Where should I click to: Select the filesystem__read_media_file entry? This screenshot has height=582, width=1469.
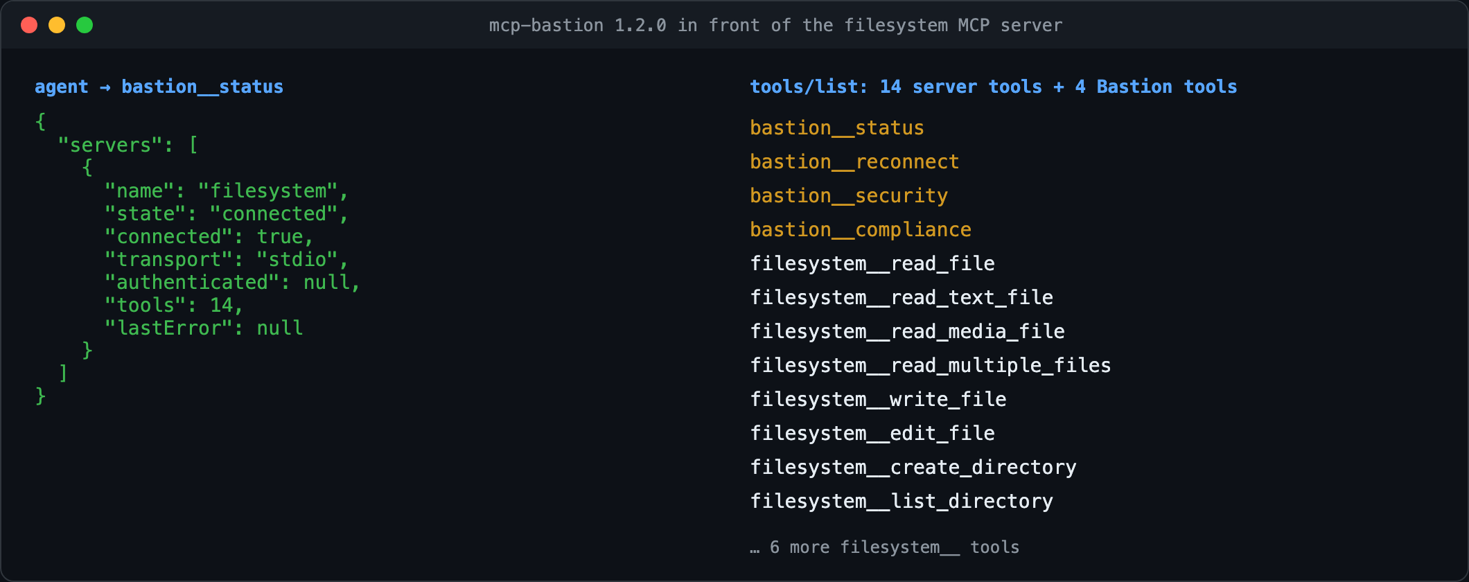(907, 332)
